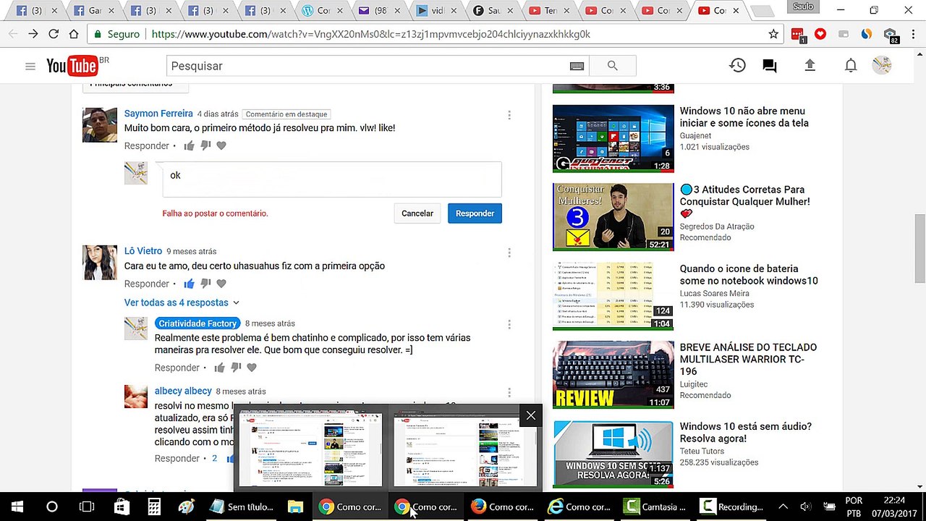Open the Windows Start menu
926x521 pixels.
click(x=17, y=507)
